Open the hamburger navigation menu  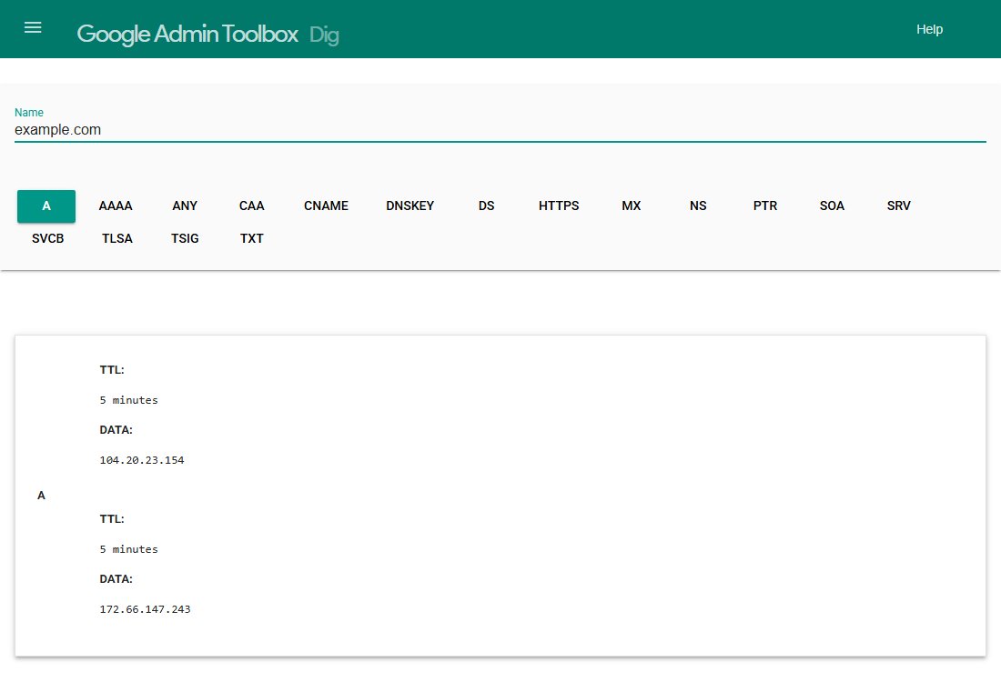point(33,27)
